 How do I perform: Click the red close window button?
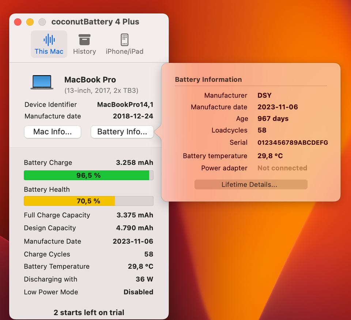coord(18,22)
